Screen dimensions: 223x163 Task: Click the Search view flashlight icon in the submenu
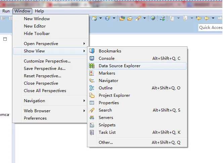coord(92,110)
